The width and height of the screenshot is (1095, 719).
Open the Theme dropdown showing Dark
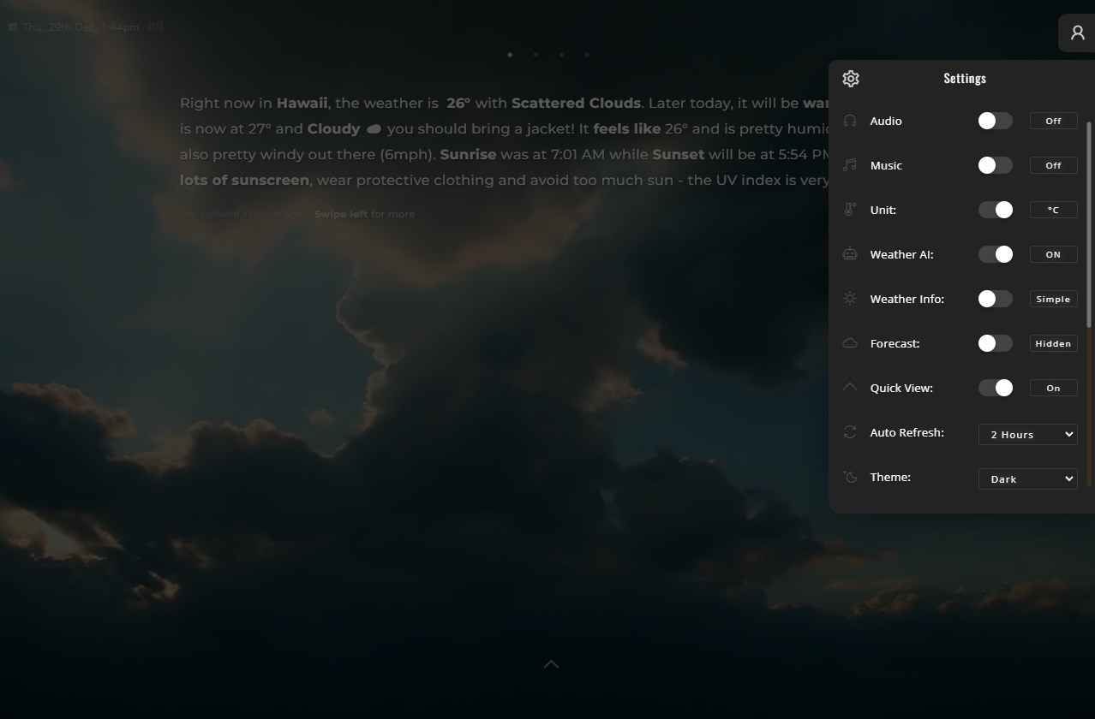pos(1026,478)
